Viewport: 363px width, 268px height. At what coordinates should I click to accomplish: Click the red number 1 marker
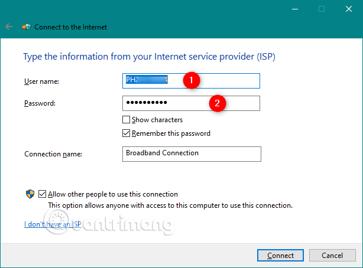tap(190, 80)
